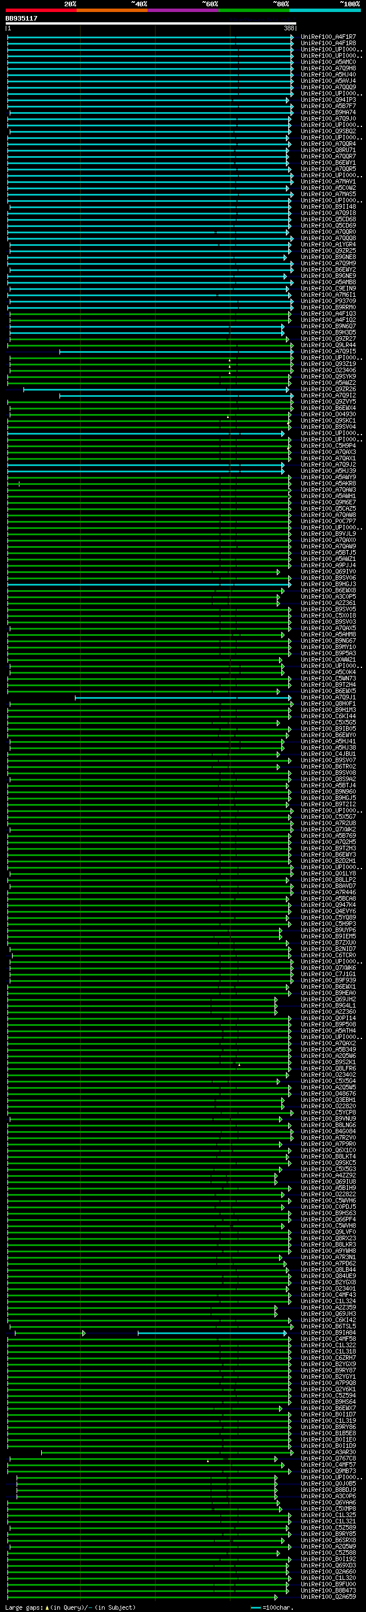Click the white query sequence ruler bar
This screenshot has width=366, height=1612.
pyautogui.click(x=151, y=23)
